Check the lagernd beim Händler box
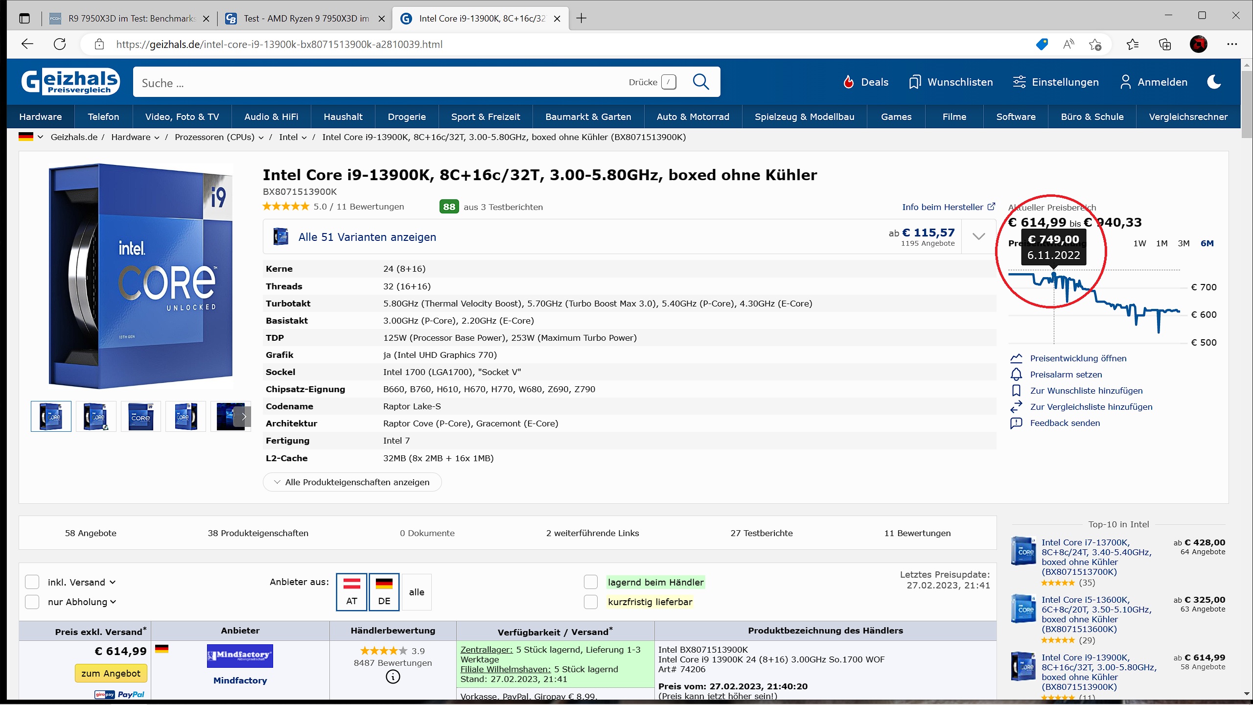Viewport: 1253px width, 705px height. tap(591, 582)
